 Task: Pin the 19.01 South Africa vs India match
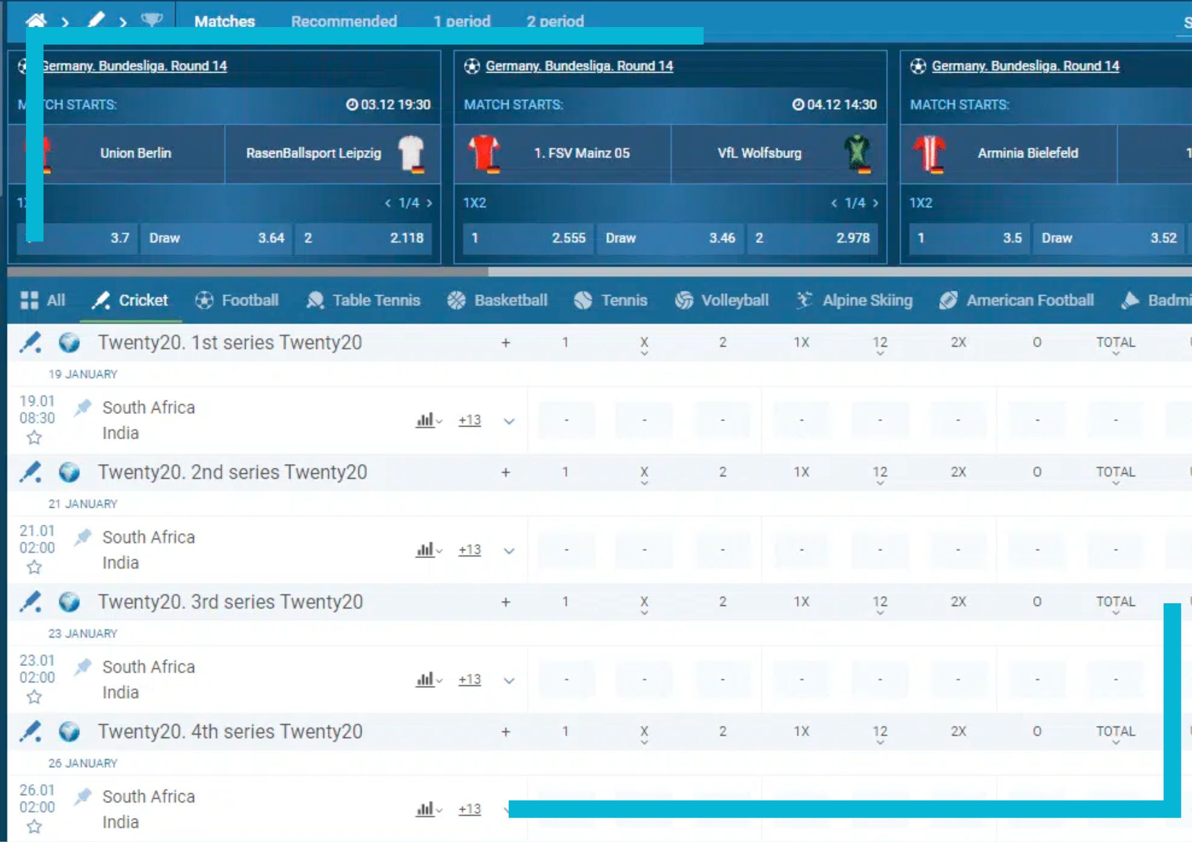[x=83, y=407]
